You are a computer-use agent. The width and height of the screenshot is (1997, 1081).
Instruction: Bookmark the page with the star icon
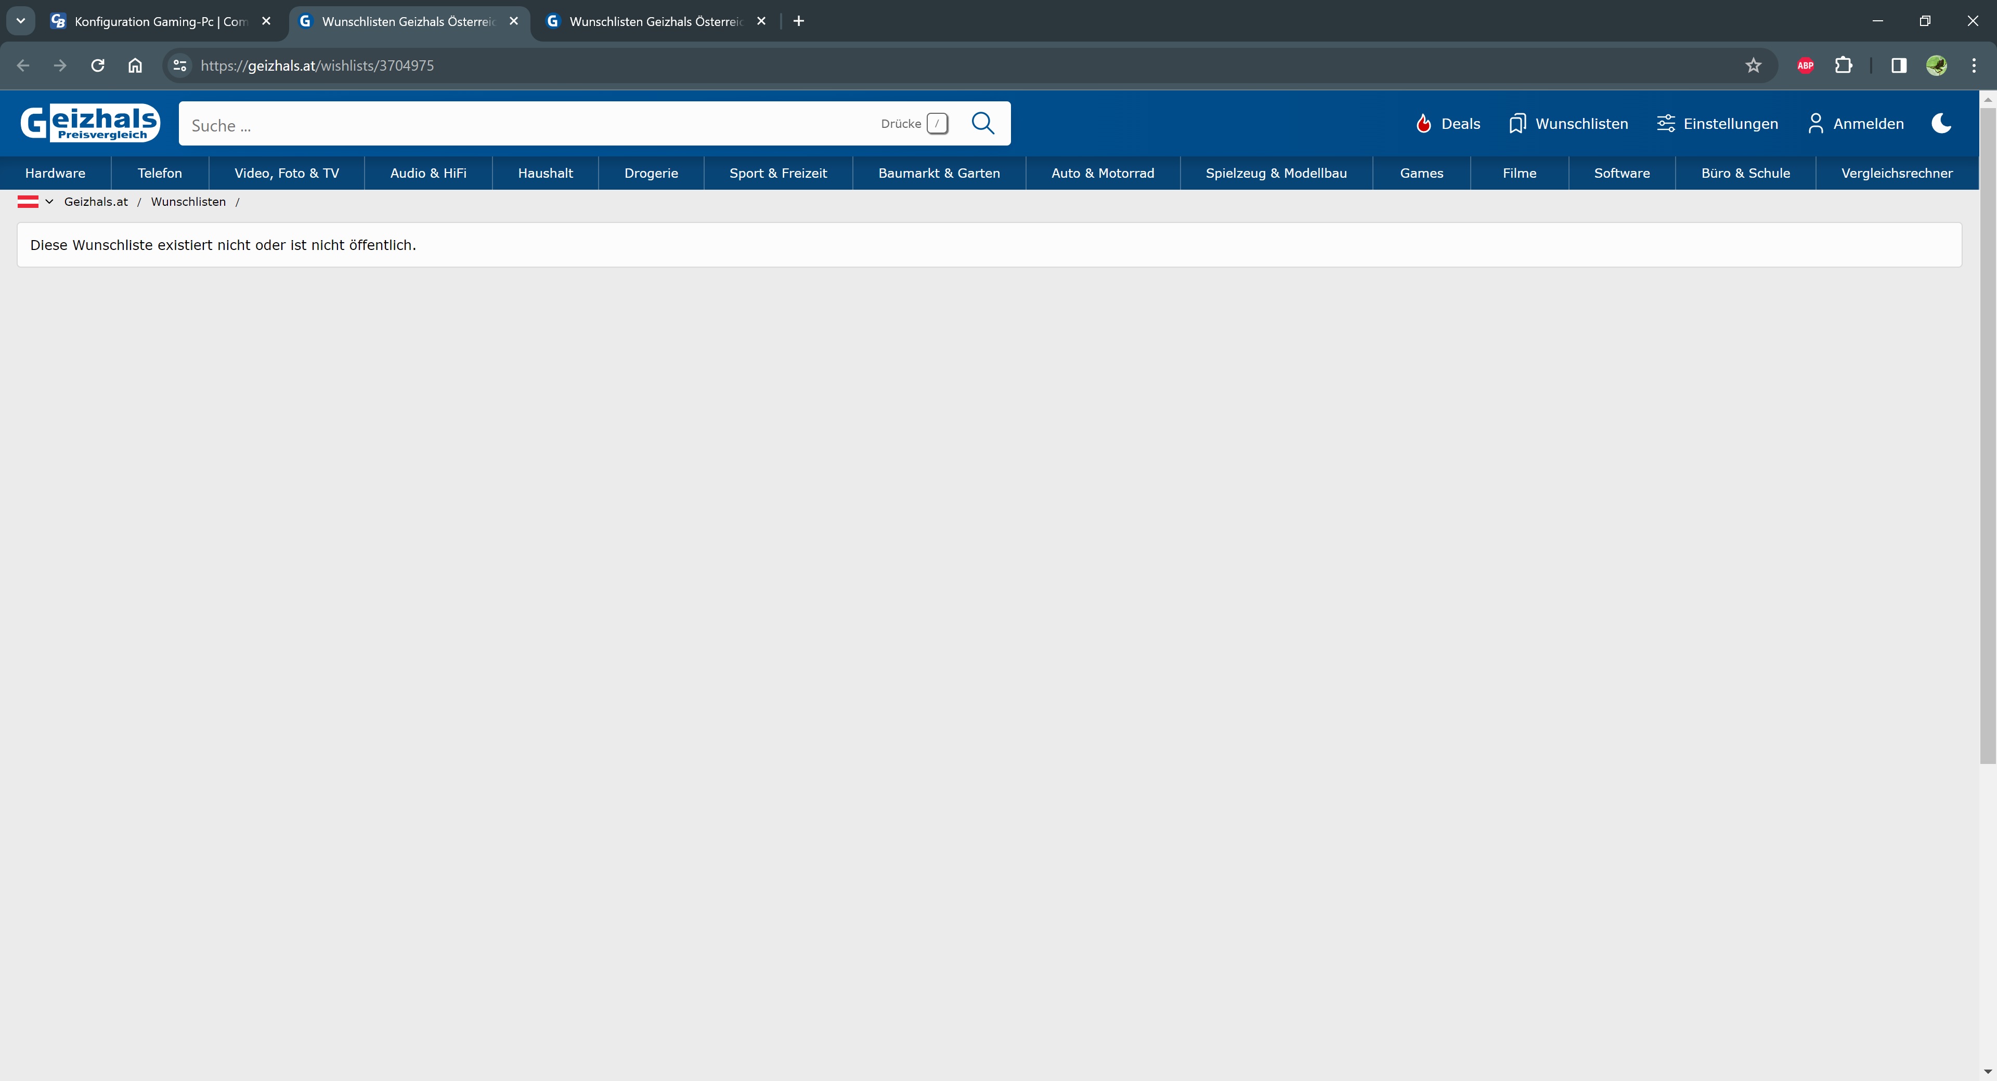[1754, 66]
